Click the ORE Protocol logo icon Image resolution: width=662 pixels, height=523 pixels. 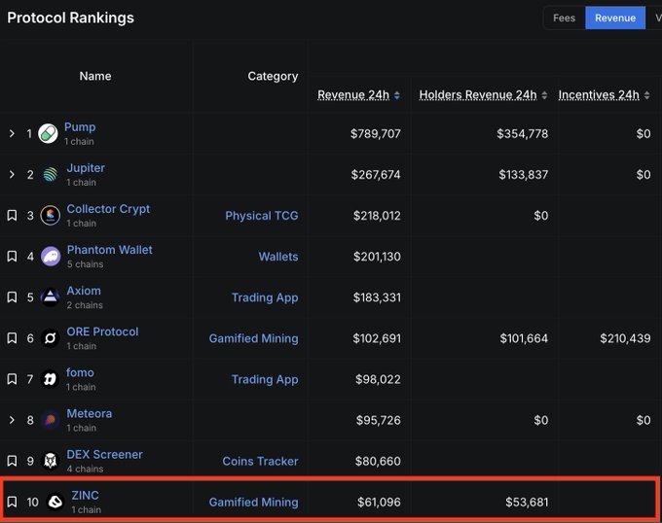[x=51, y=338]
